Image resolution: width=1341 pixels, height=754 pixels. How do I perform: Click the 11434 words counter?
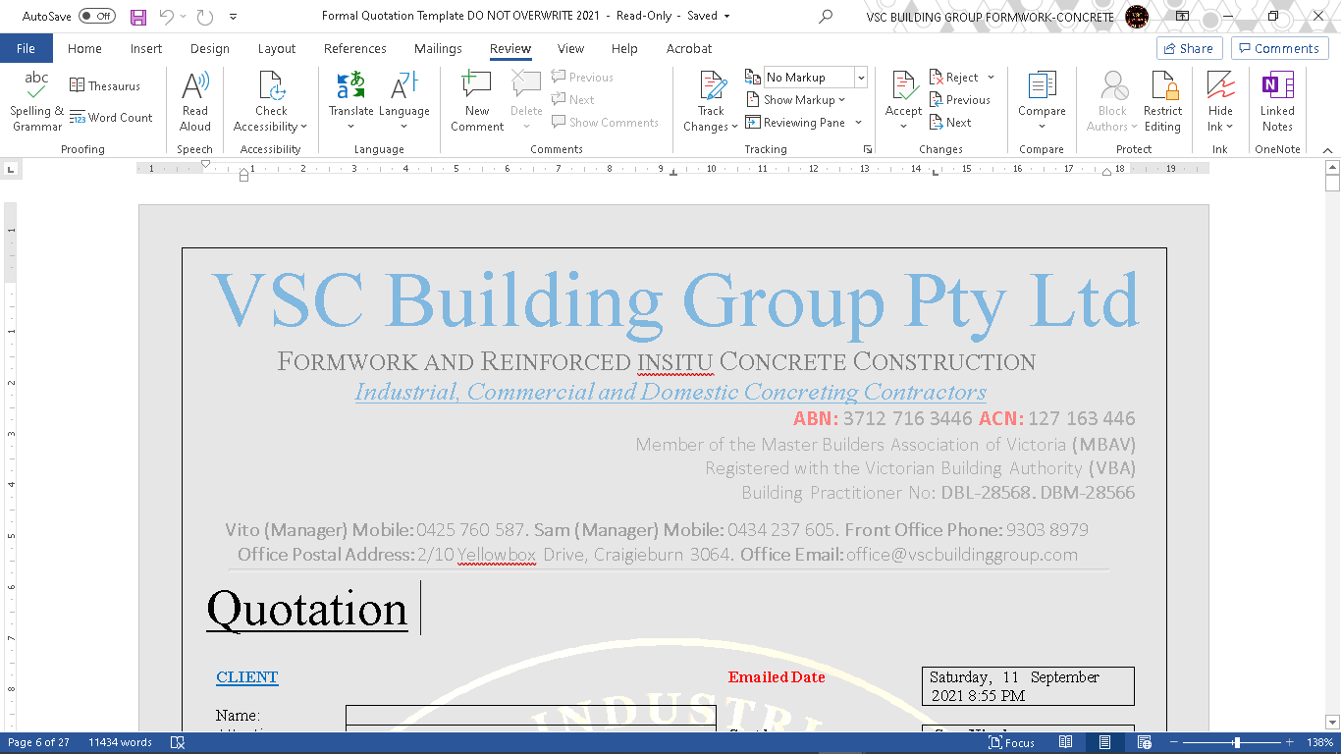tap(120, 742)
